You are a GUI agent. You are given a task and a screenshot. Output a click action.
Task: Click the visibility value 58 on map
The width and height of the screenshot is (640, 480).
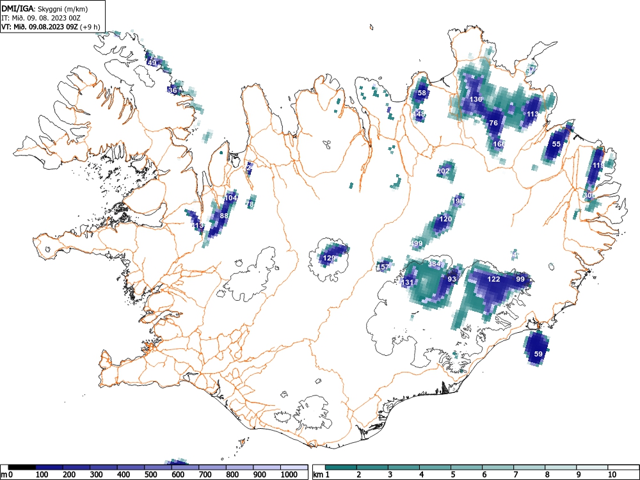pyautogui.click(x=422, y=93)
